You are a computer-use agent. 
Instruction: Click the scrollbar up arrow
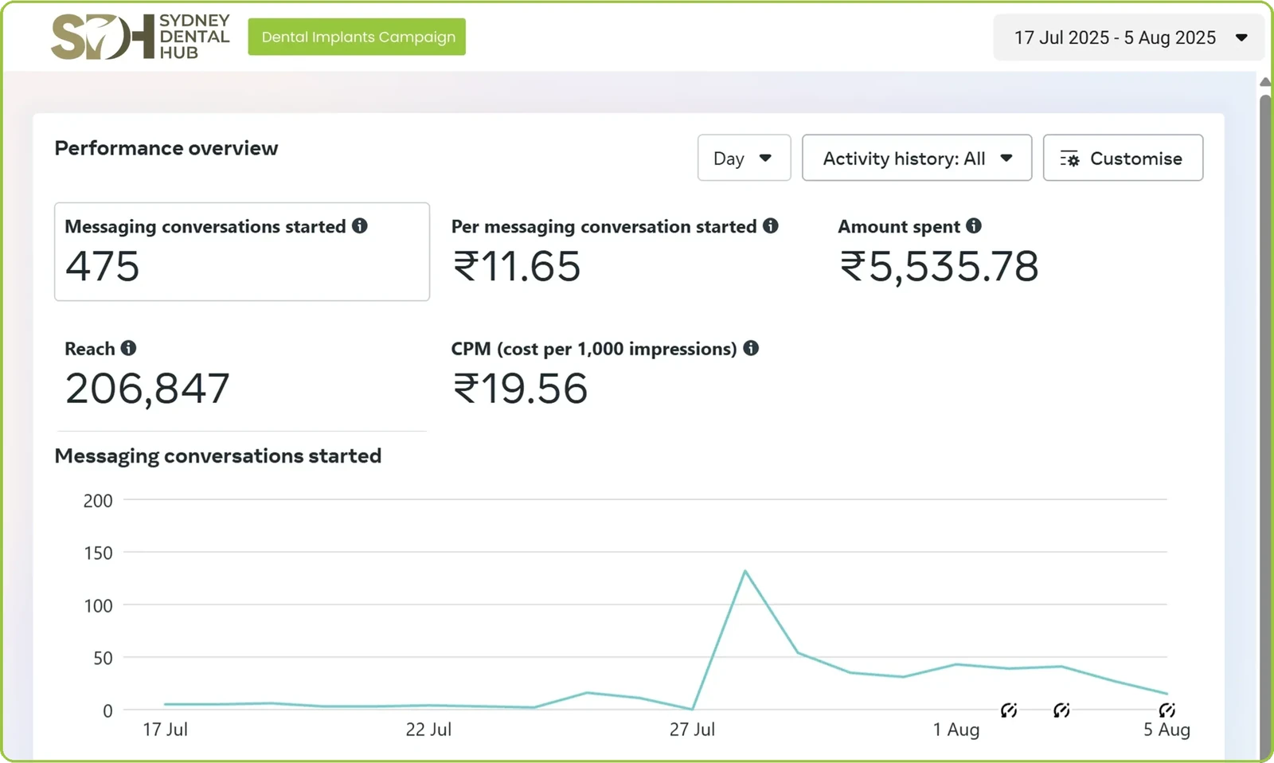1265,82
